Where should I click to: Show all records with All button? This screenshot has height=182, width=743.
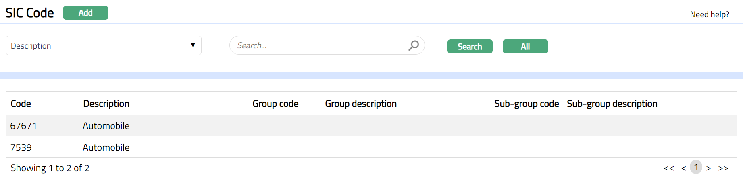(525, 47)
